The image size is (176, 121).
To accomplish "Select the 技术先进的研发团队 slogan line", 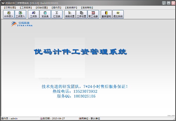I will 85,86.
